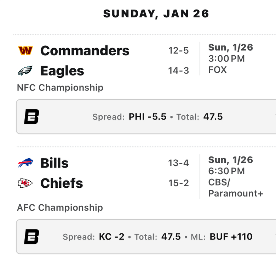Screen dimensions: 276x259
Task: Click the Eagles team logo
Action: [25, 71]
